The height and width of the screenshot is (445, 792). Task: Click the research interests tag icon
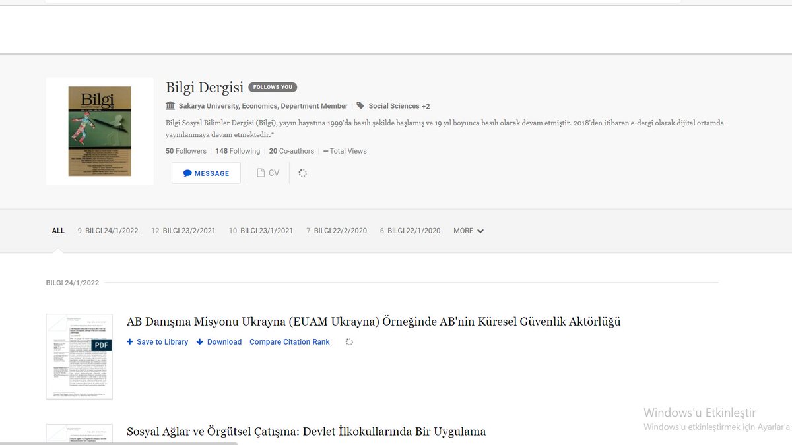360,105
